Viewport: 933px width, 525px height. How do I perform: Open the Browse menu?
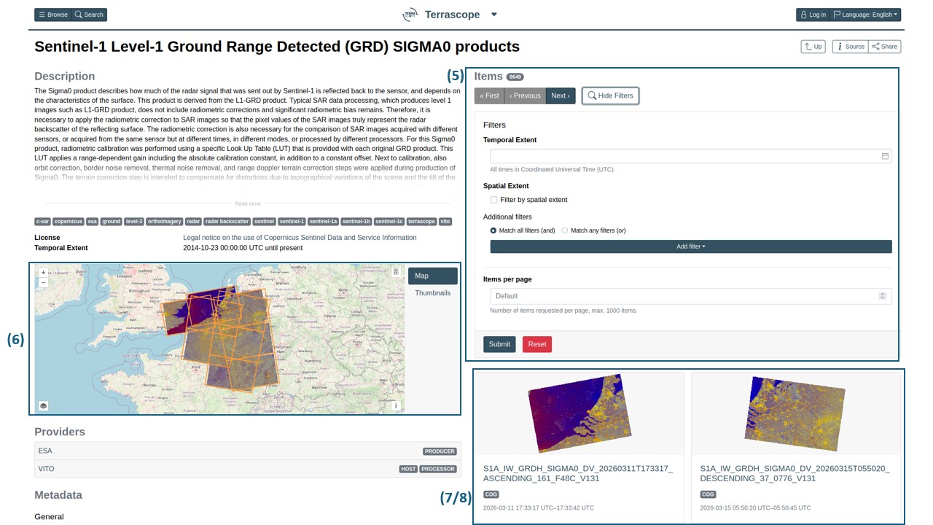tap(52, 15)
